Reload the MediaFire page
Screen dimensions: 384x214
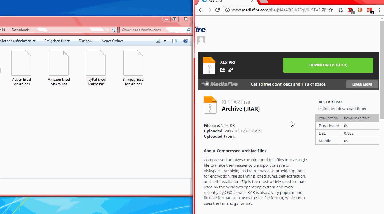(218, 10)
